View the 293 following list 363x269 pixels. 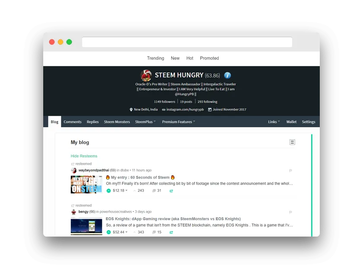[x=207, y=102]
